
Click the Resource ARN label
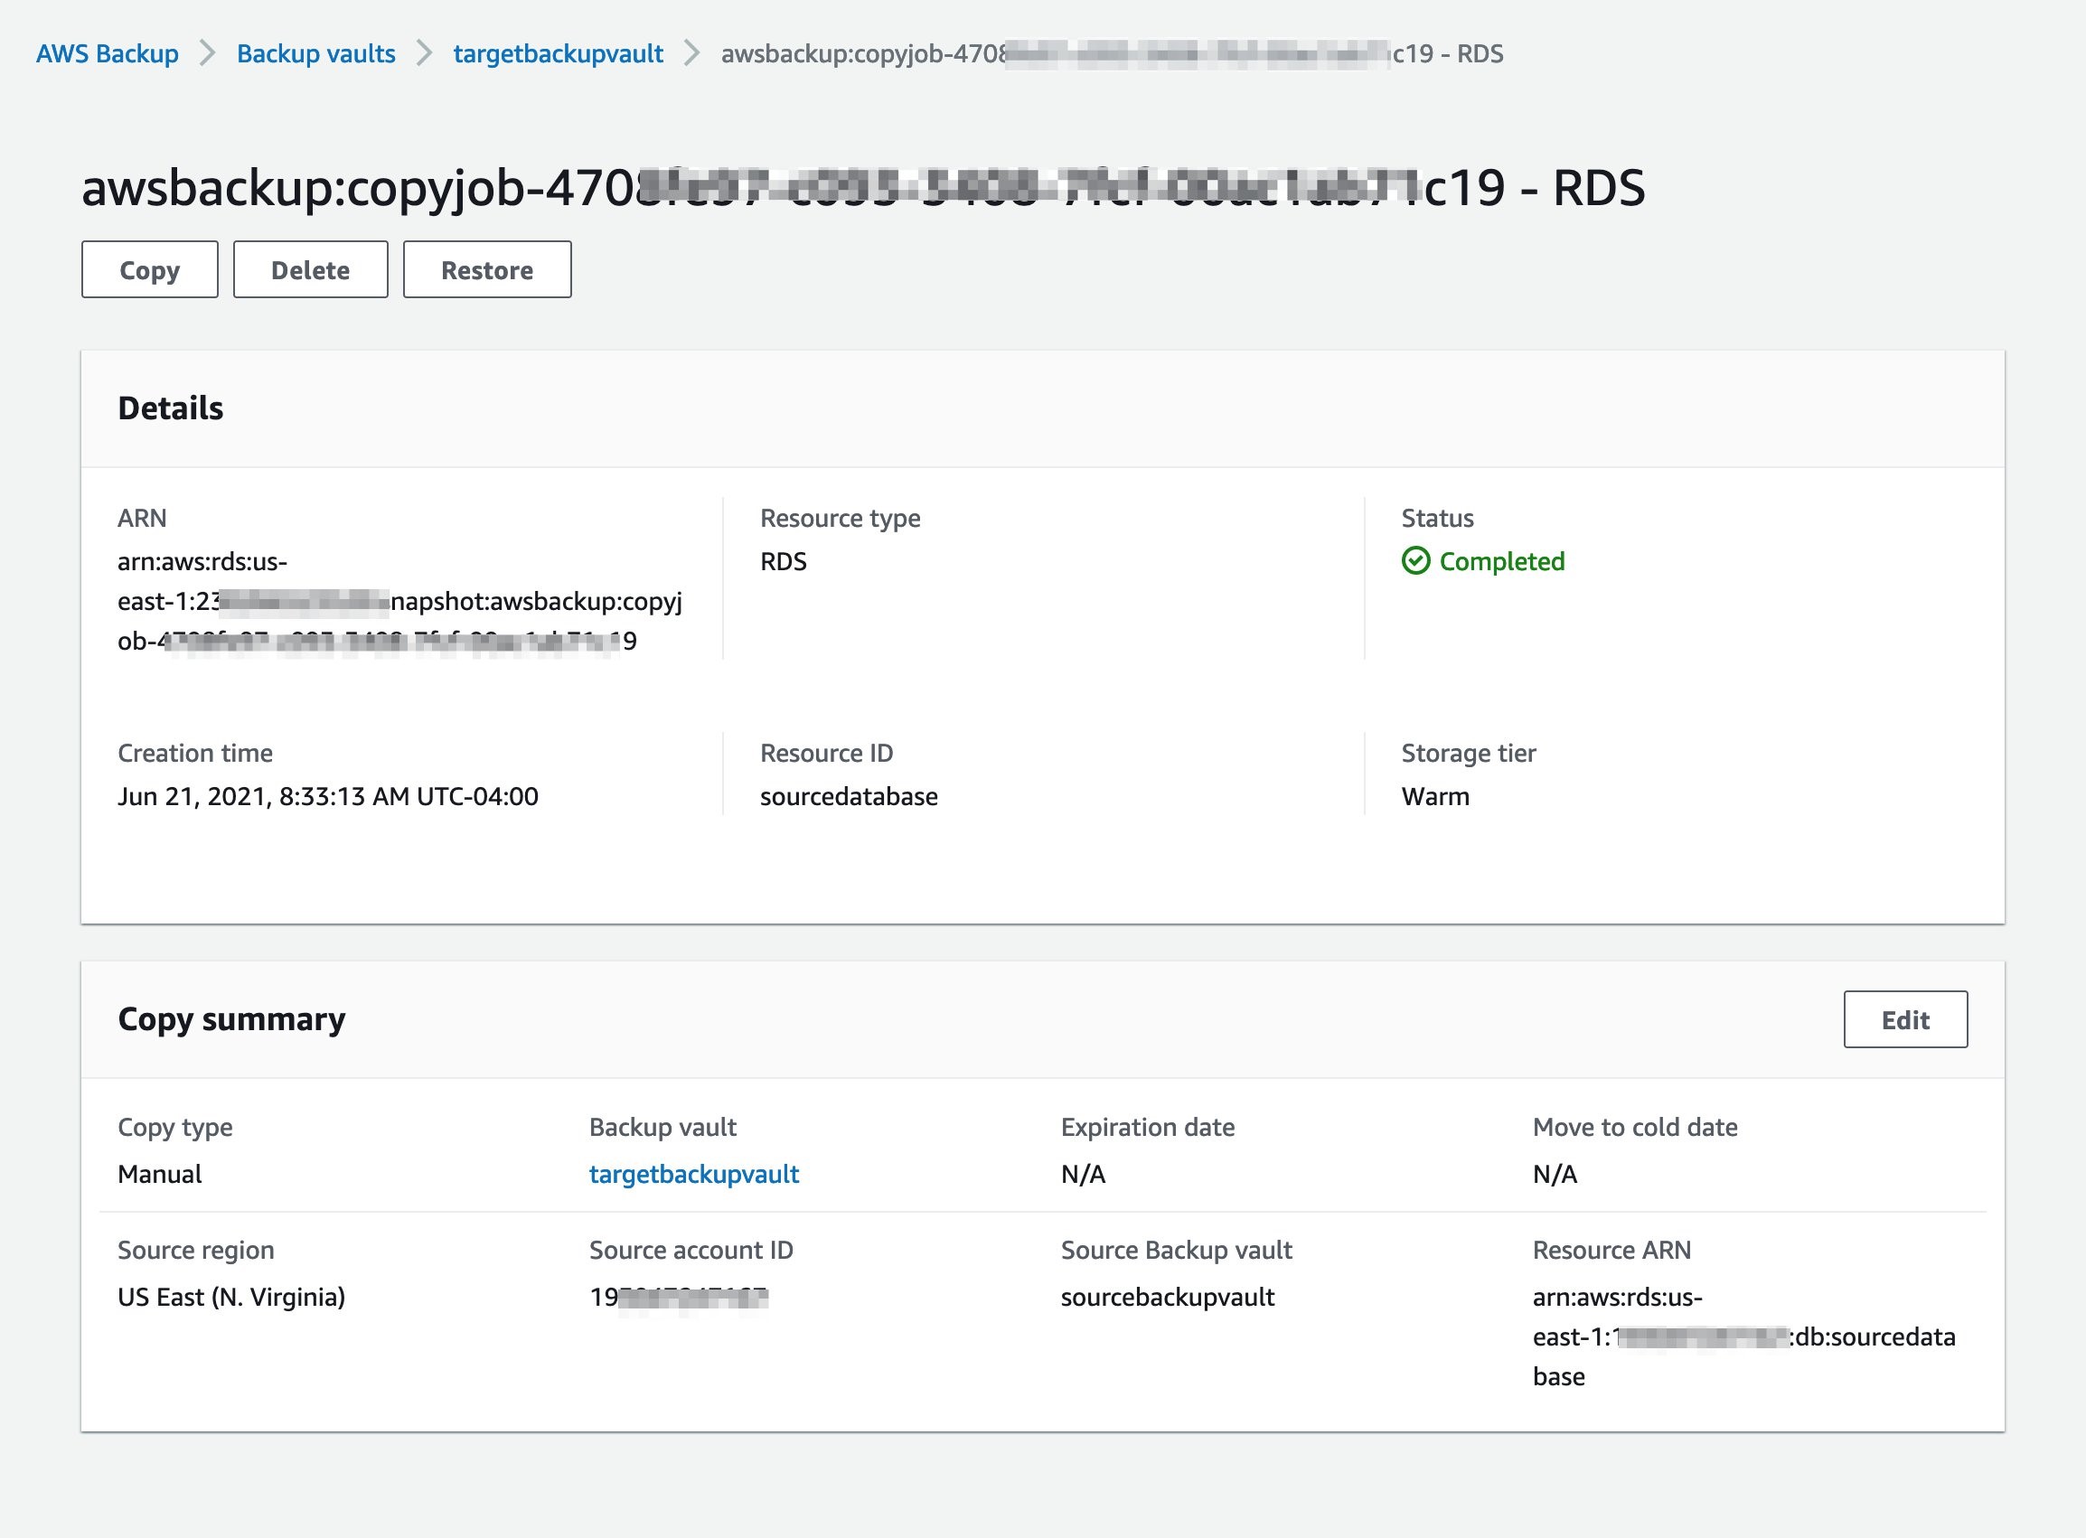pos(1612,1251)
